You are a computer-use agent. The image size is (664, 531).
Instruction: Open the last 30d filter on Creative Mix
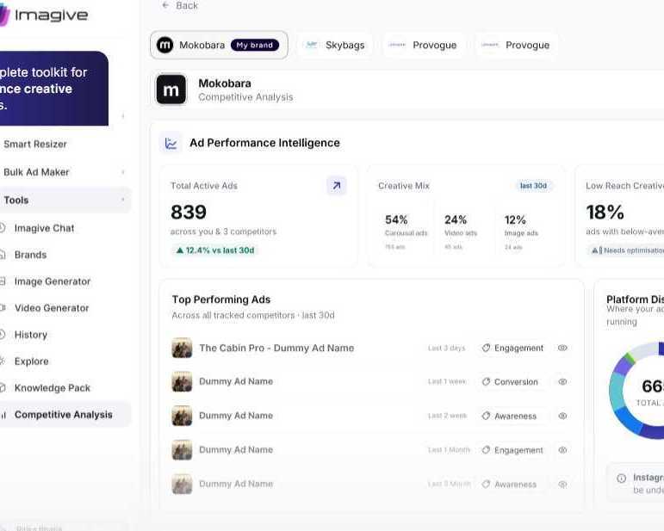(x=533, y=186)
